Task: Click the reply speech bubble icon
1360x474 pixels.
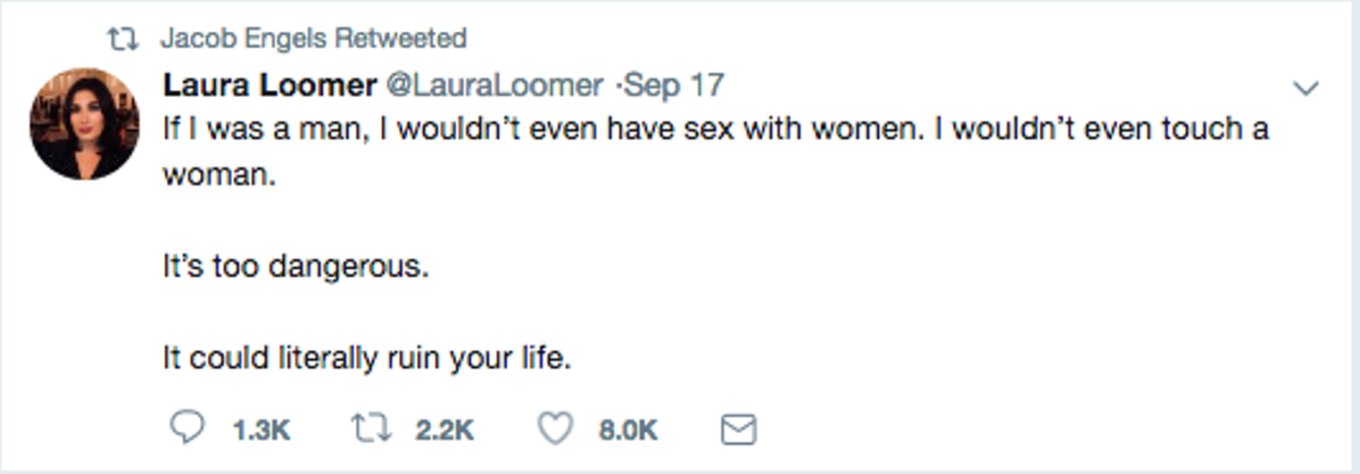Action: pos(187,429)
